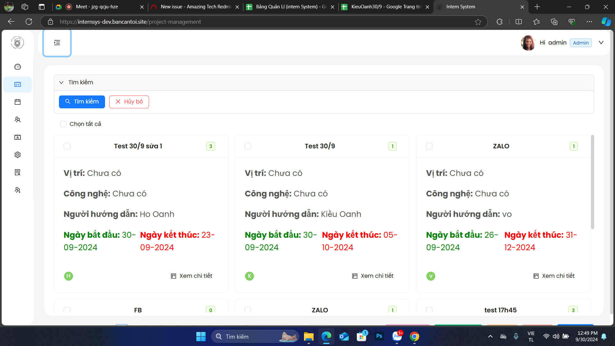Click the sidebar menu collapse icon
This screenshot has width=615, height=346.
[57, 43]
